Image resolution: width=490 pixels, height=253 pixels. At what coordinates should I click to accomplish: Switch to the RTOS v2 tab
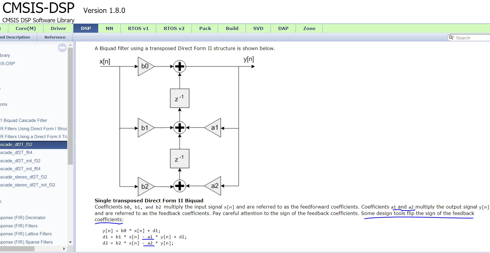point(174,28)
